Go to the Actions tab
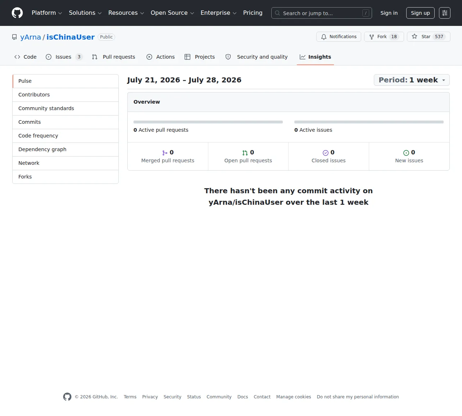Image resolution: width=462 pixels, height=416 pixels. (x=160, y=57)
